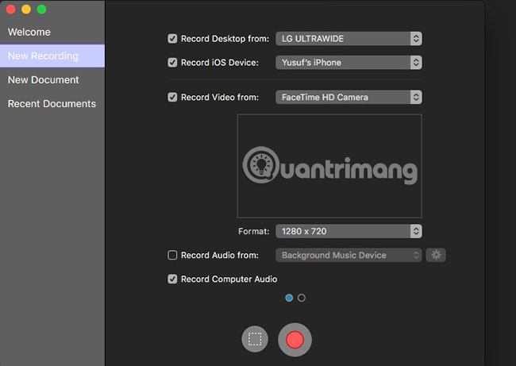Close the window with red button
The width and height of the screenshot is (516, 366).
pyautogui.click(x=11, y=10)
